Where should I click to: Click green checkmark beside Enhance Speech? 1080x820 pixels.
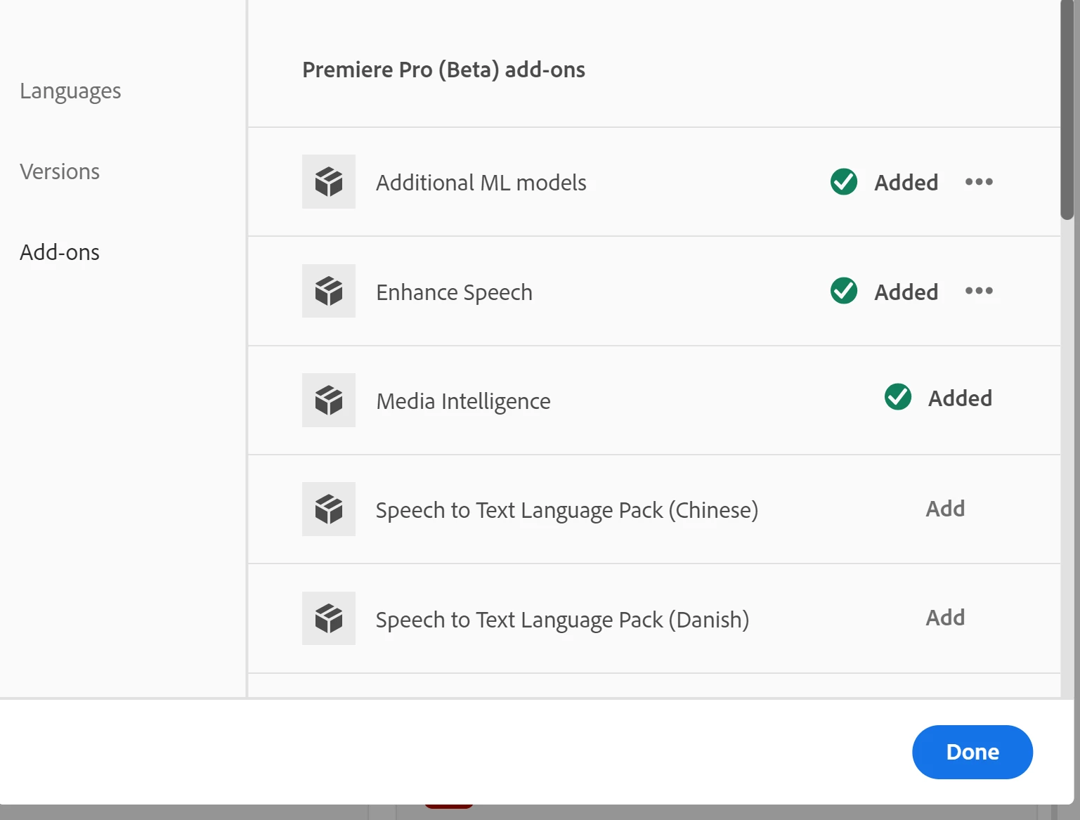(844, 291)
